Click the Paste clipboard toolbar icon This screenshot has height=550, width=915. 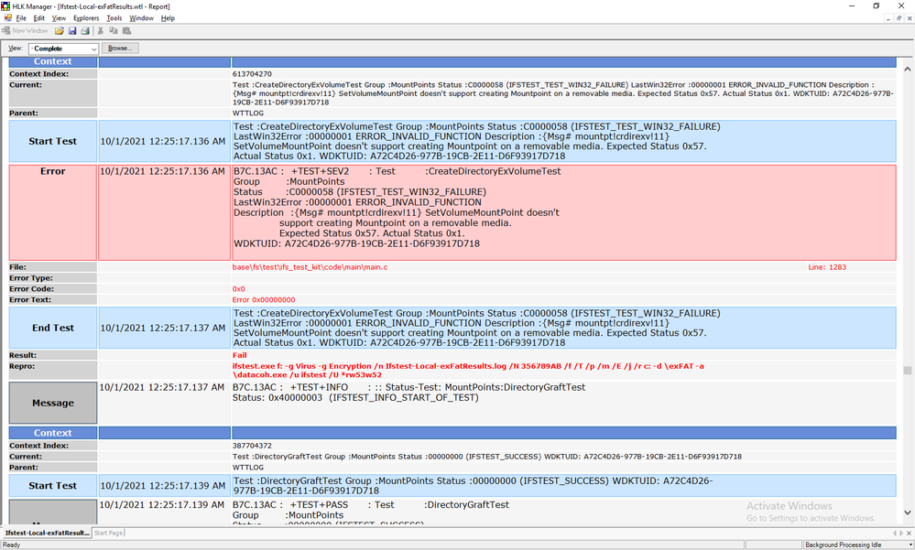(126, 31)
